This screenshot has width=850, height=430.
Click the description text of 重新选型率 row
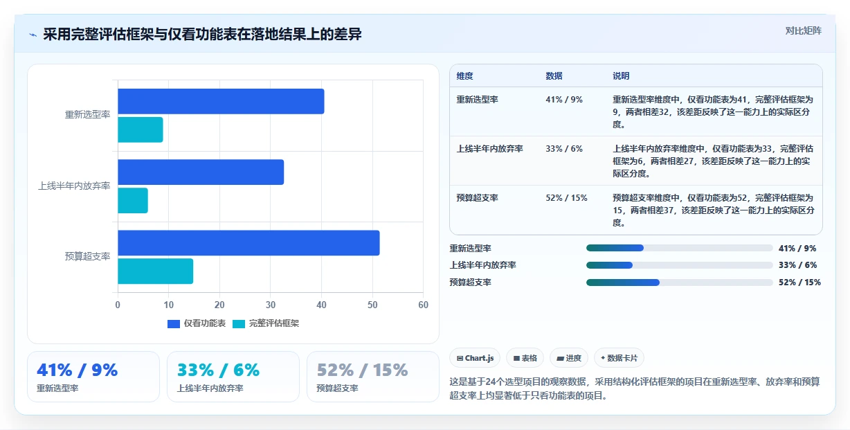coord(713,112)
